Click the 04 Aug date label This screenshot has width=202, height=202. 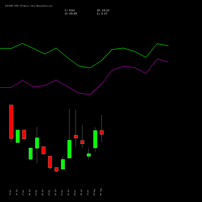(101, 192)
